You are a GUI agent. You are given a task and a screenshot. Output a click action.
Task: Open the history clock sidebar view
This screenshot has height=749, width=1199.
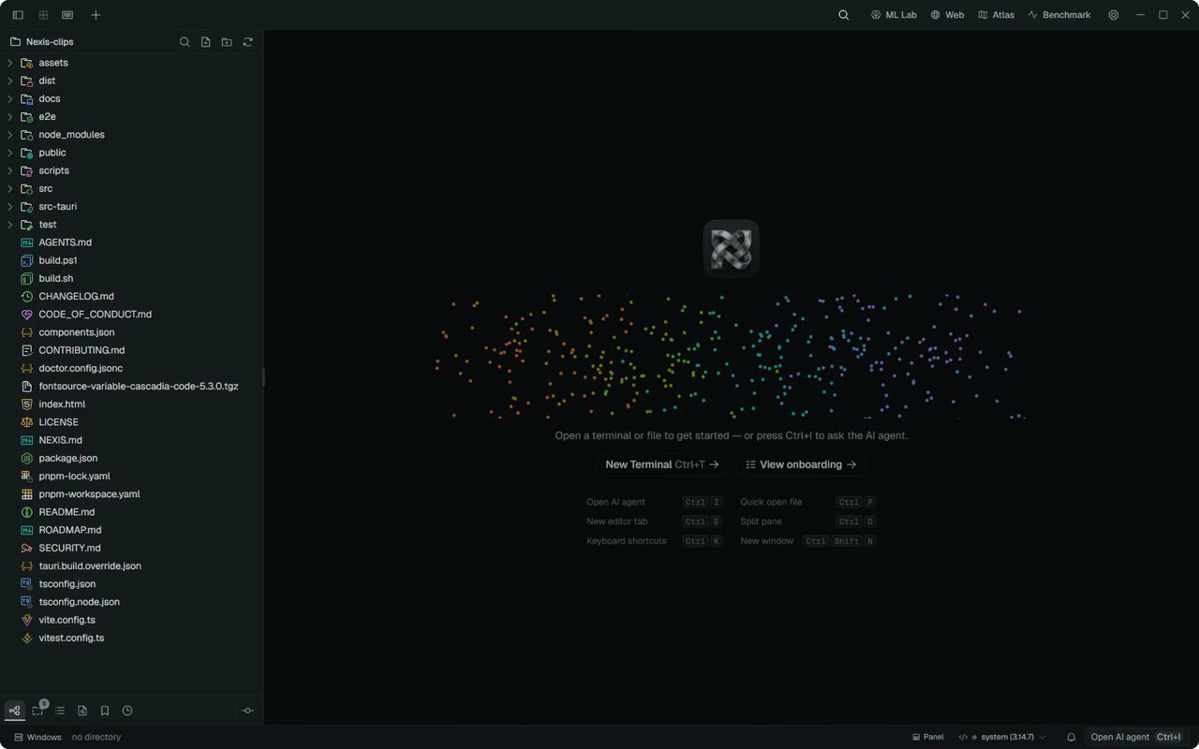pos(127,711)
